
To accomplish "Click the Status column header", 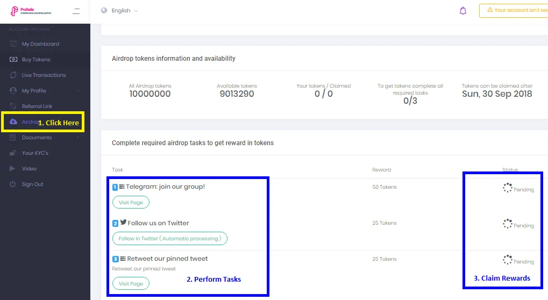I will [x=510, y=170].
